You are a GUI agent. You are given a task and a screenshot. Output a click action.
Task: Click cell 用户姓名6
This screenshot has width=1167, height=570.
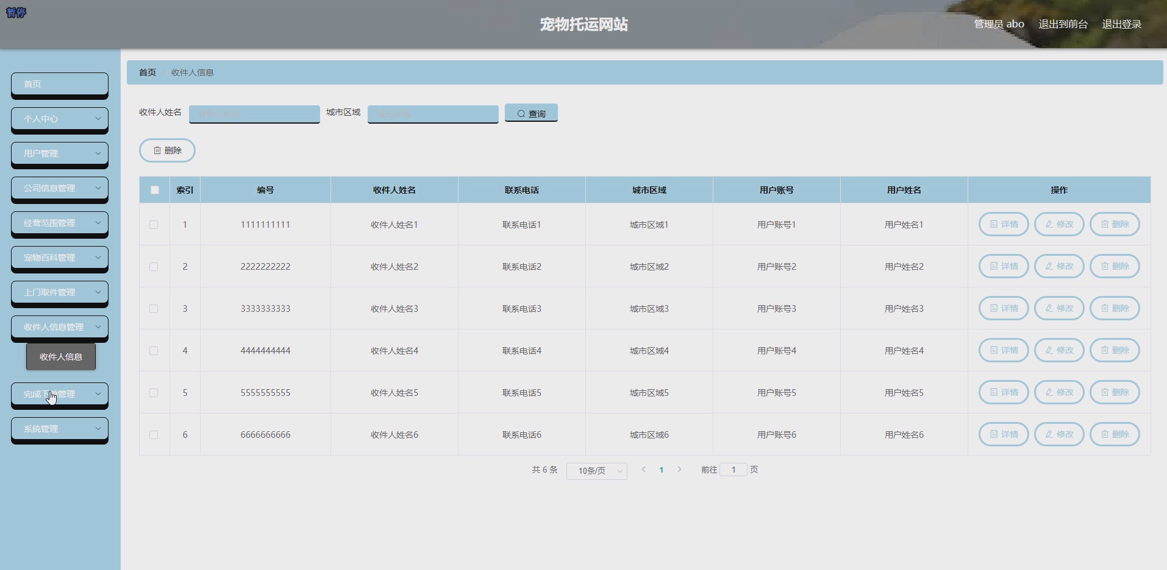904,435
